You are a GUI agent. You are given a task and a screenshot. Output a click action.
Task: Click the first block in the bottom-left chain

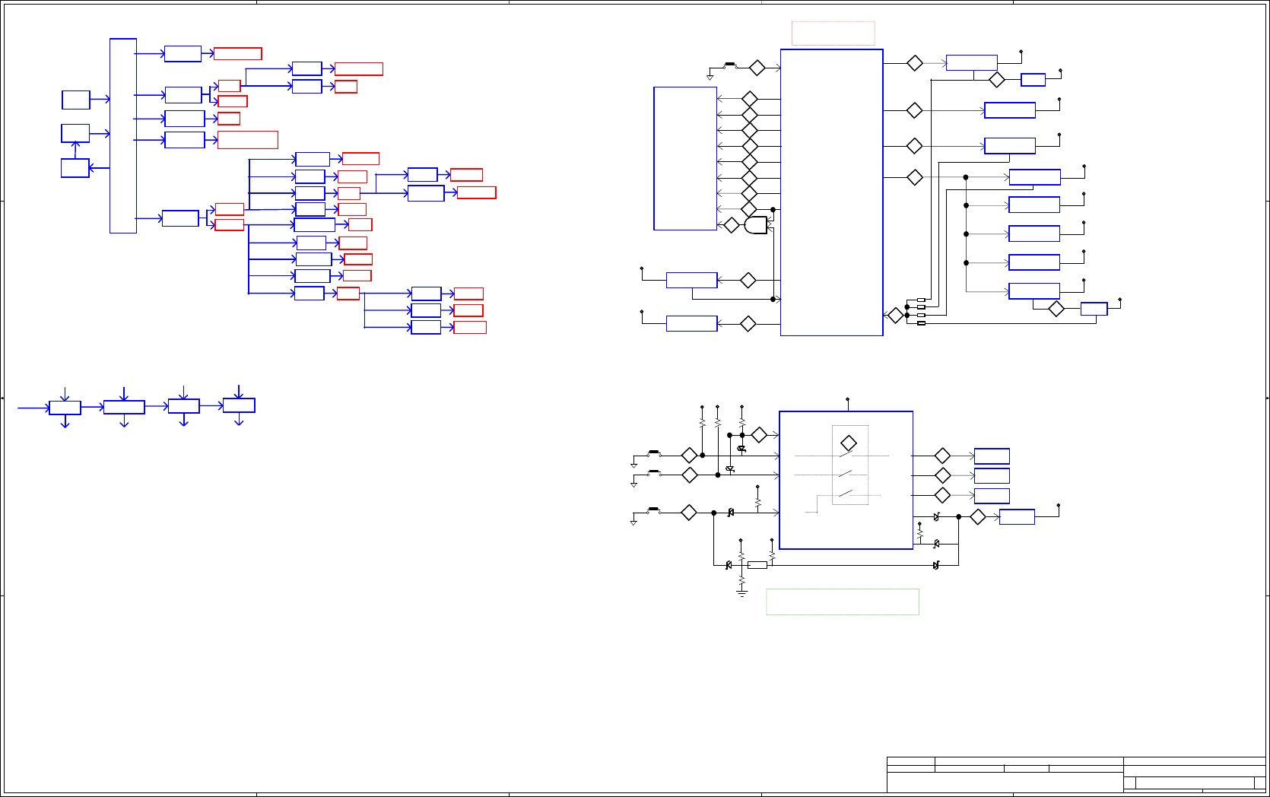pos(65,408)
